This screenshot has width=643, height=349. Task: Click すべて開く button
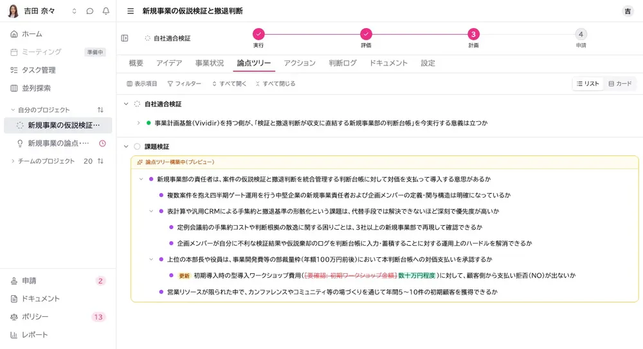click(230, 83)
